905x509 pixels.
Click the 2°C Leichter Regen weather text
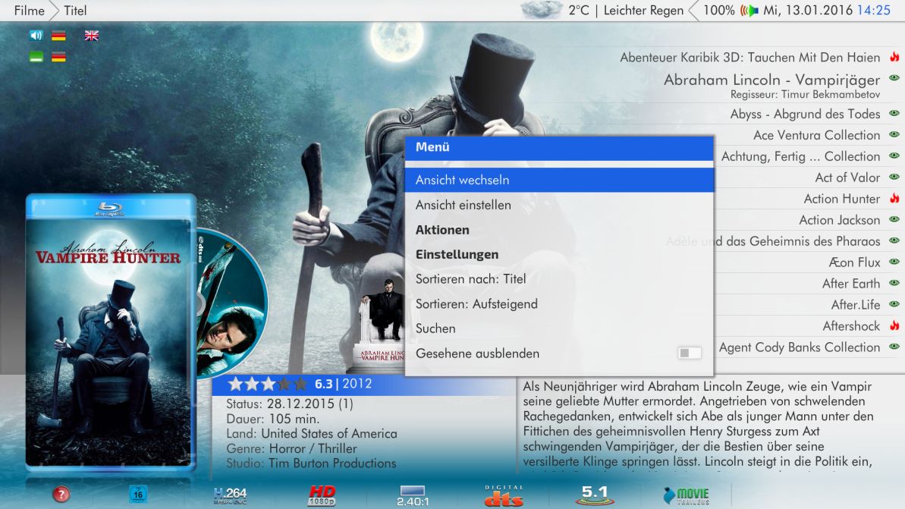626,11
